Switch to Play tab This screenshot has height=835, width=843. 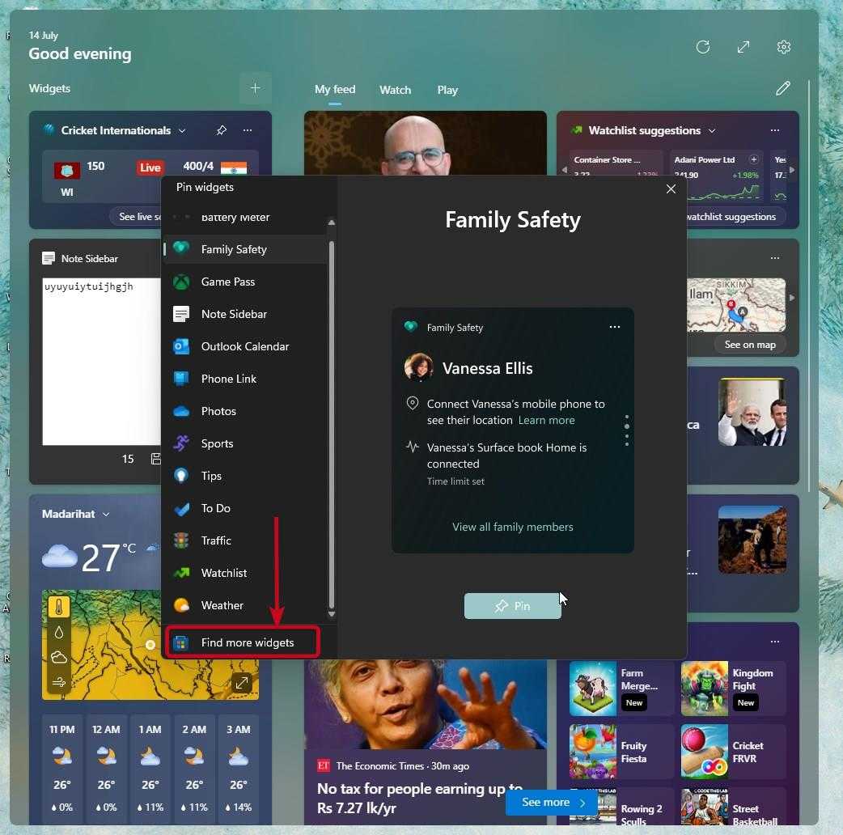[x=447, y=90]
